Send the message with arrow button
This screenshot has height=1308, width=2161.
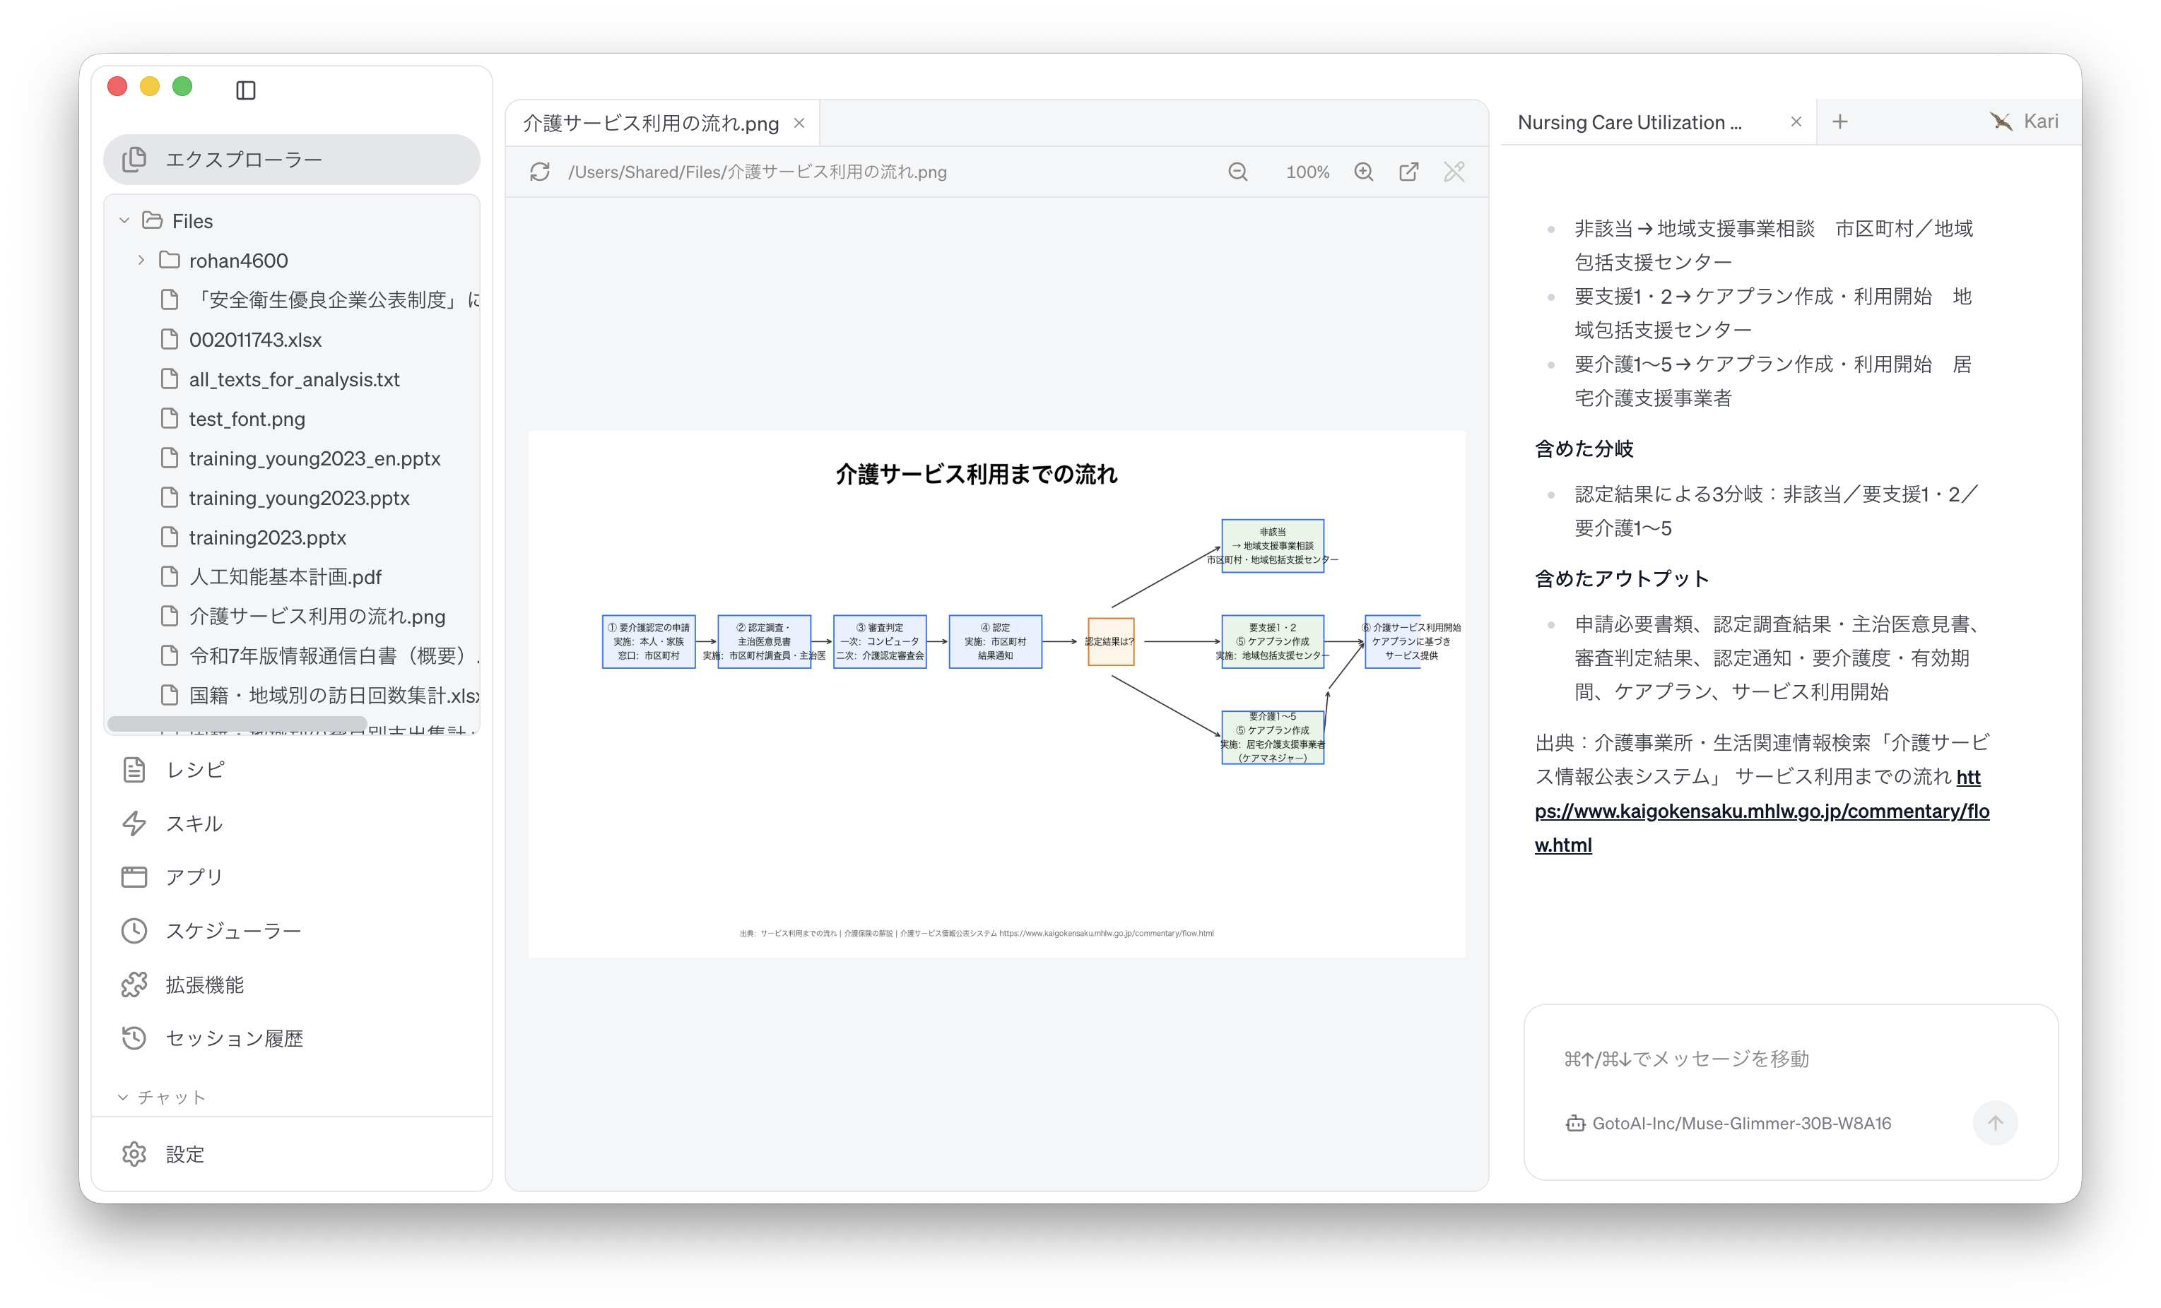[1994, 1122]
